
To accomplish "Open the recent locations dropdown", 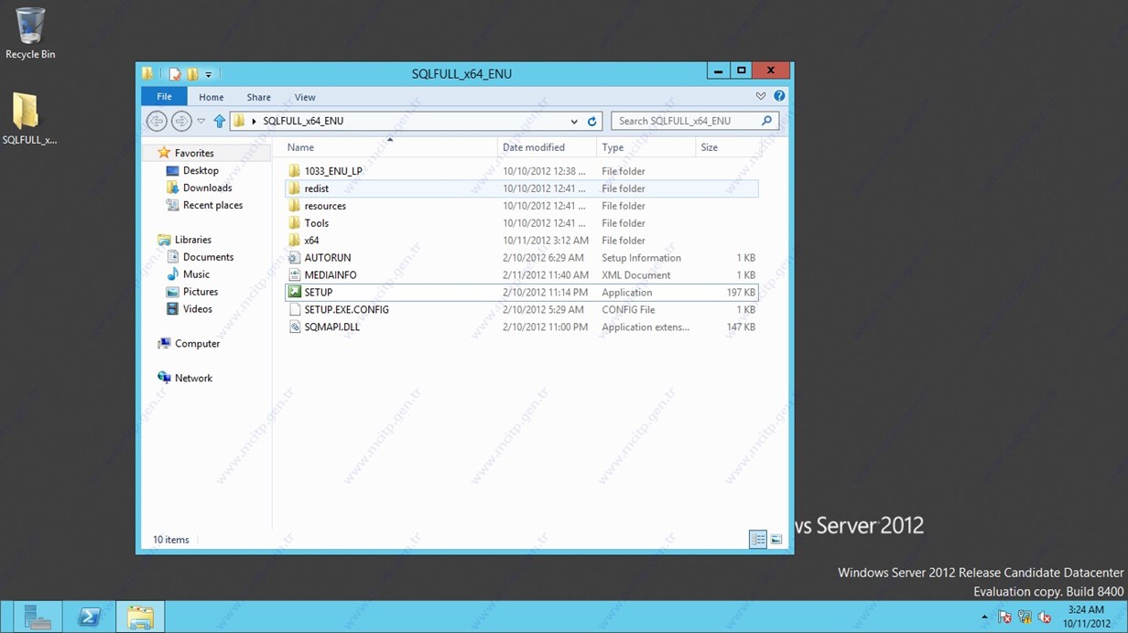I will click(201, 121).
